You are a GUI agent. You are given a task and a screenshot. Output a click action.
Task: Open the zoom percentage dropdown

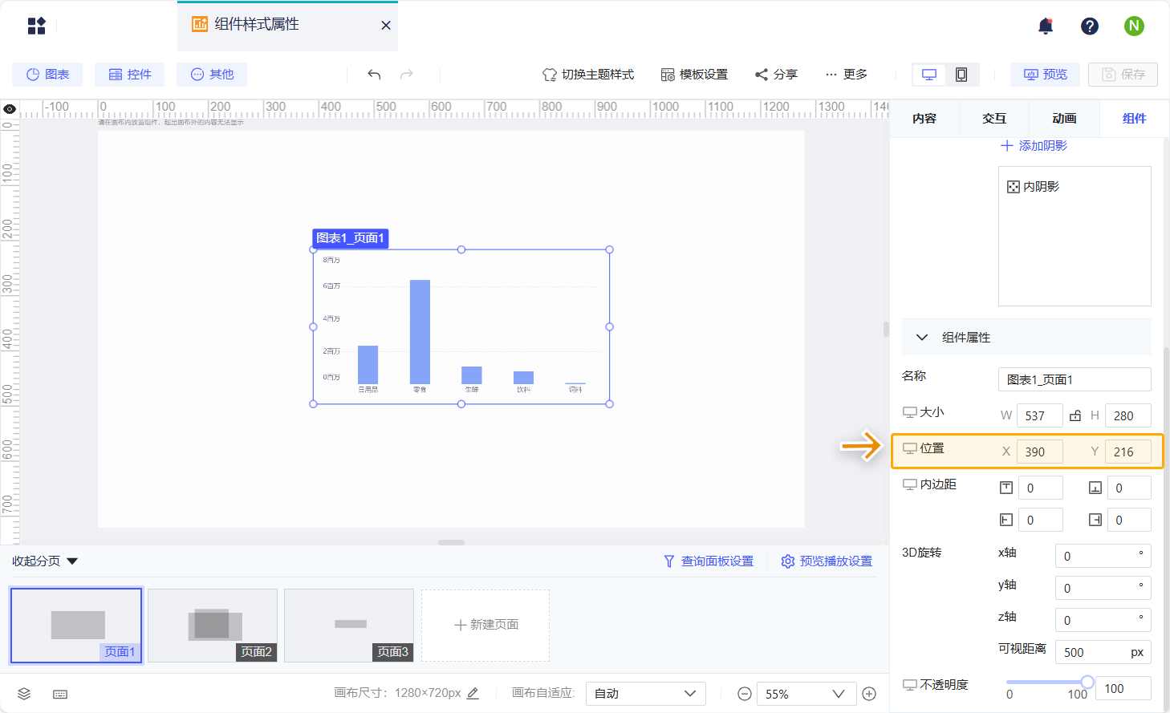[805, 694]
